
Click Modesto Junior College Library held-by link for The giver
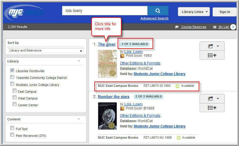point(160,74)
